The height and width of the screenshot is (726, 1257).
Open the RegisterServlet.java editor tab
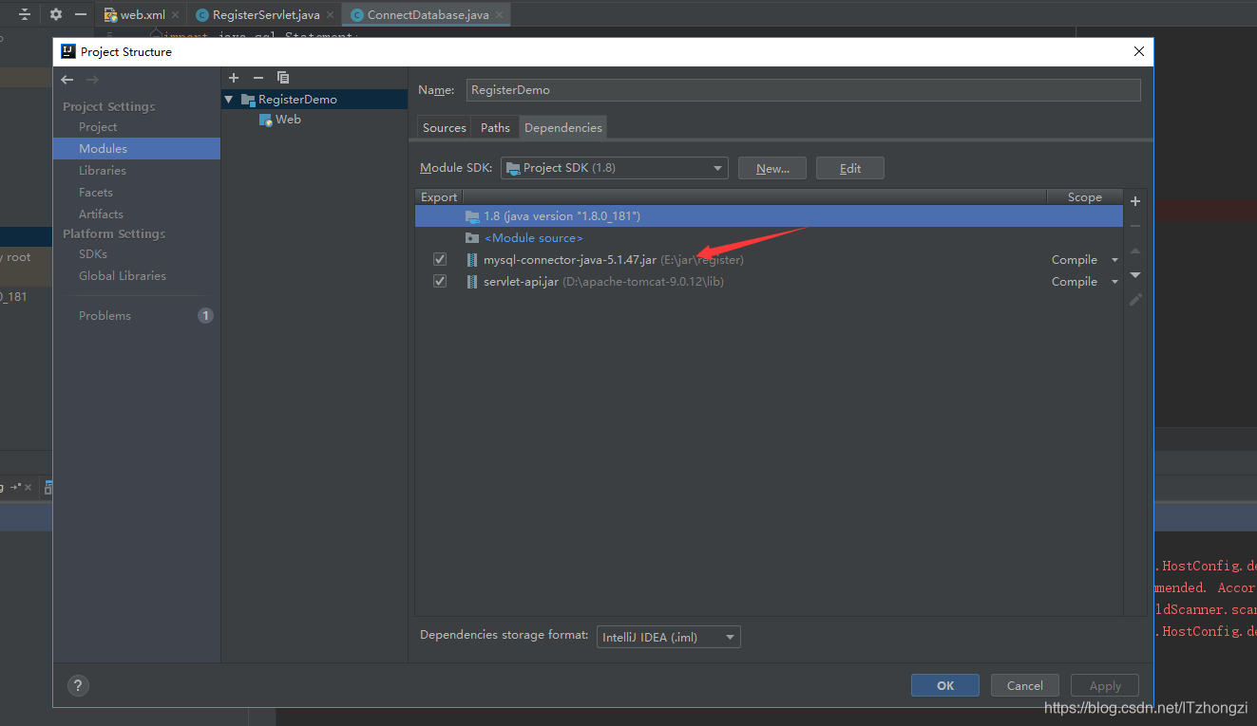click(x=266, y=15)
